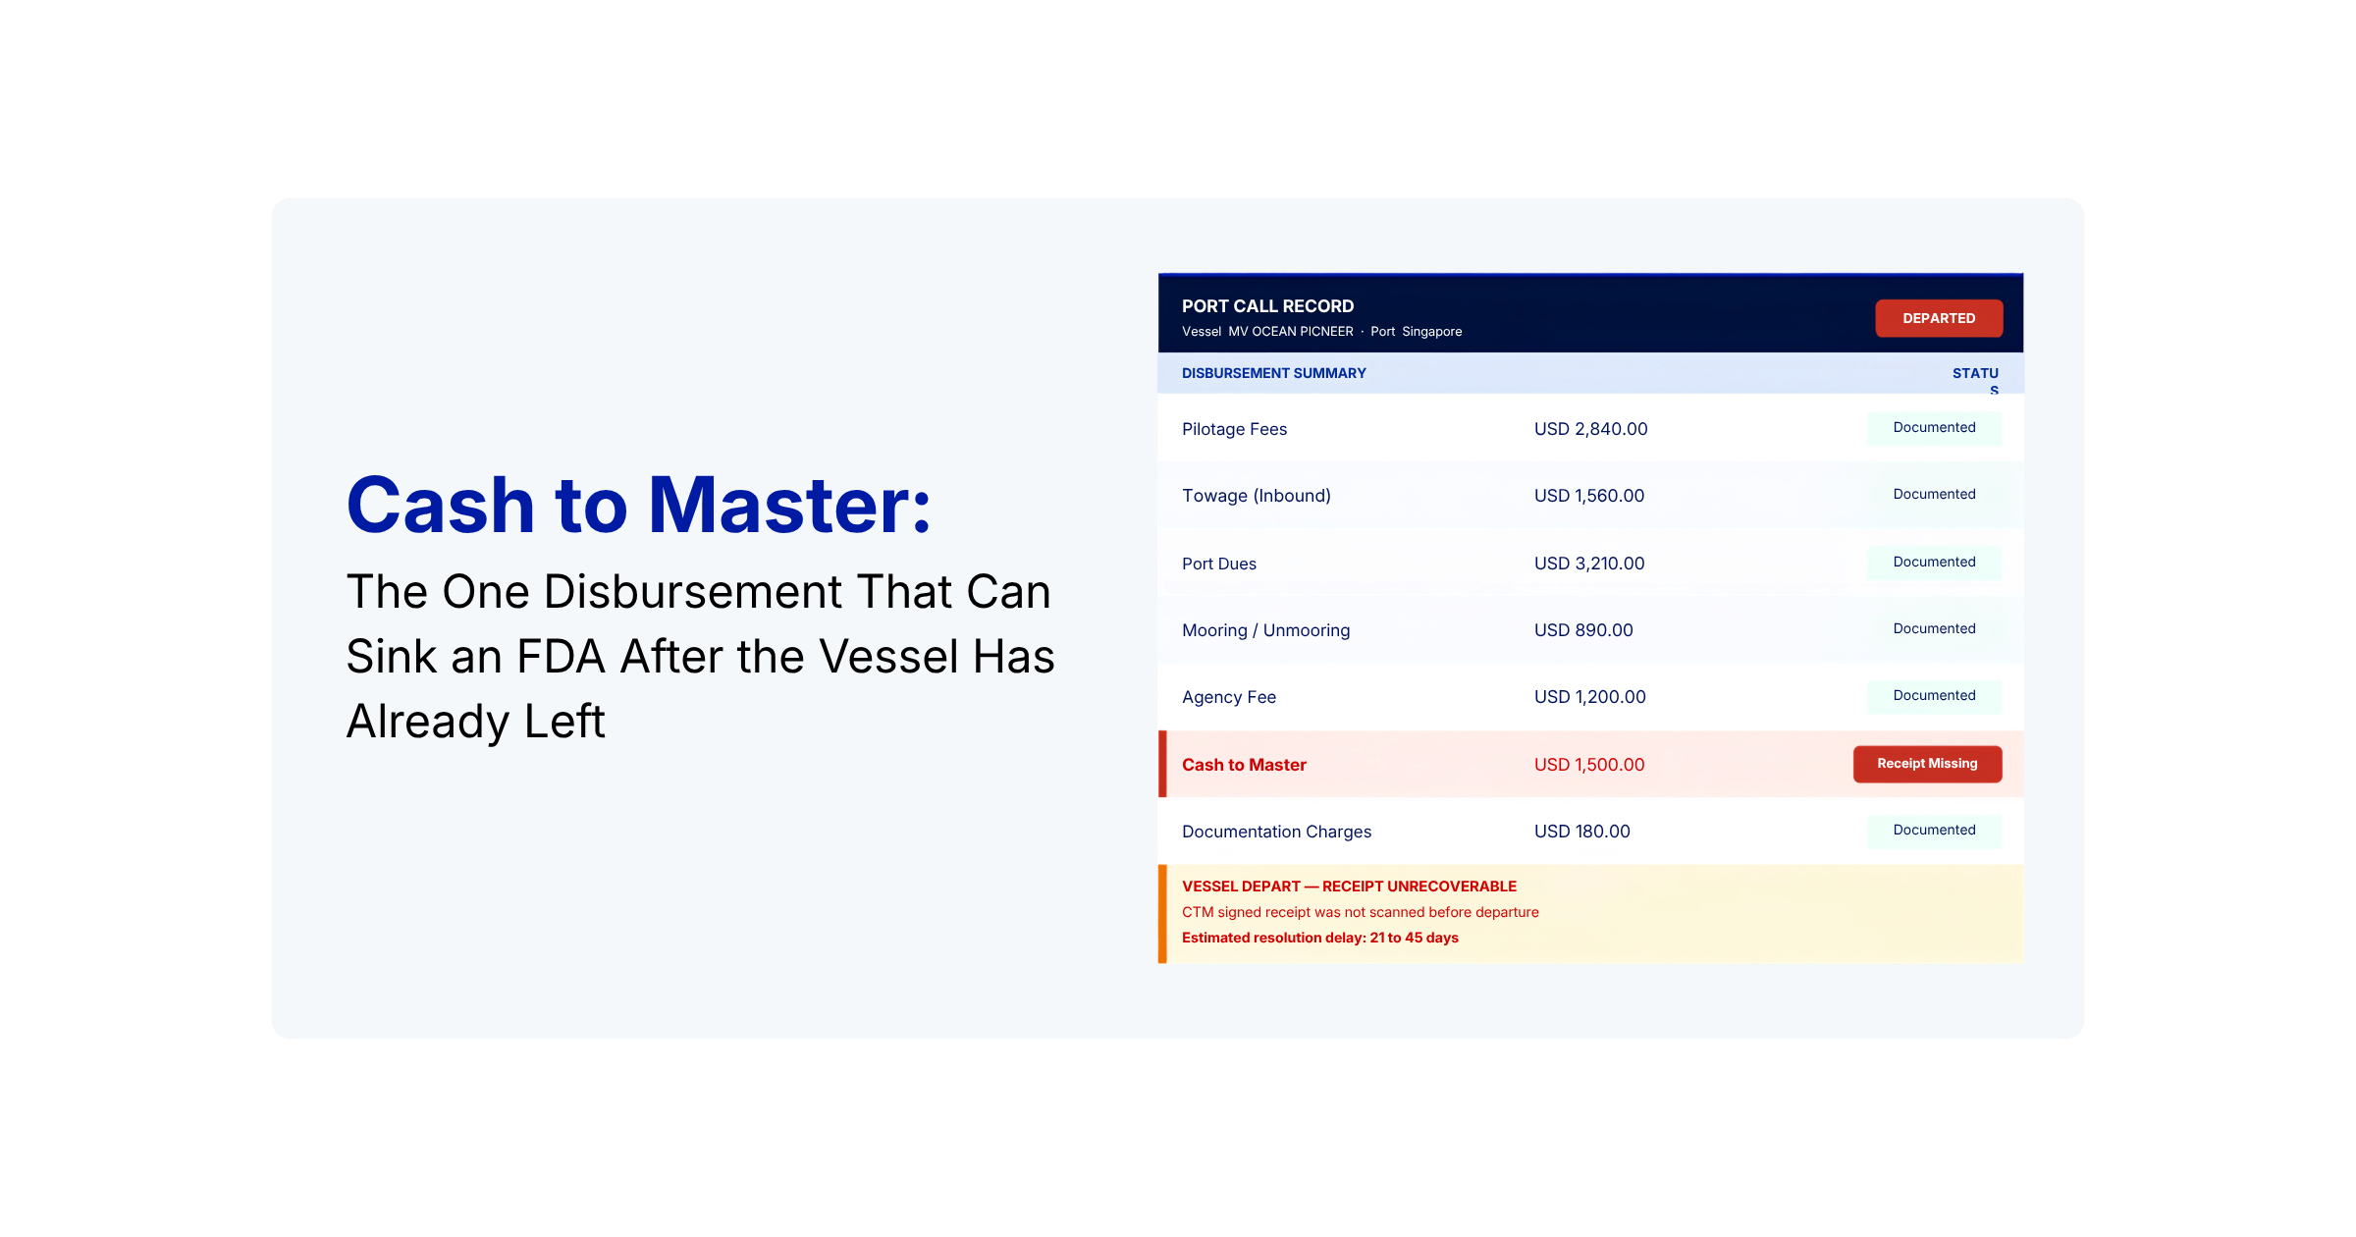Click the DEPARTED status badge
2356x1237 pixels.
click(1938, 318)
